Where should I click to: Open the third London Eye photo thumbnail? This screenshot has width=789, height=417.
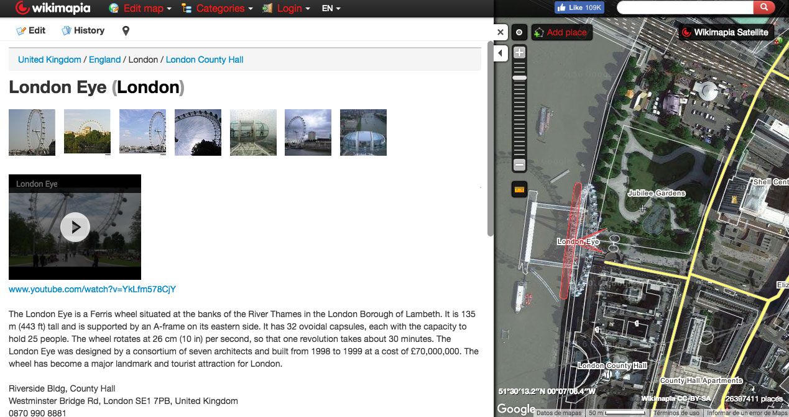(142, 132)
